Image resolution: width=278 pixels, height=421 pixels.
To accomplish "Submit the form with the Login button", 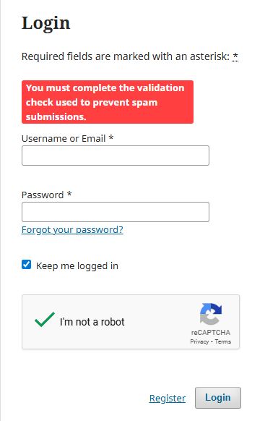I will point(217,398).
